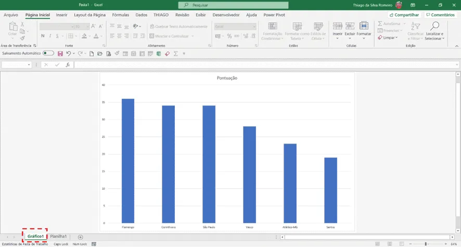Click the Open folder icon in quick access toolbar

pos(100,54)
